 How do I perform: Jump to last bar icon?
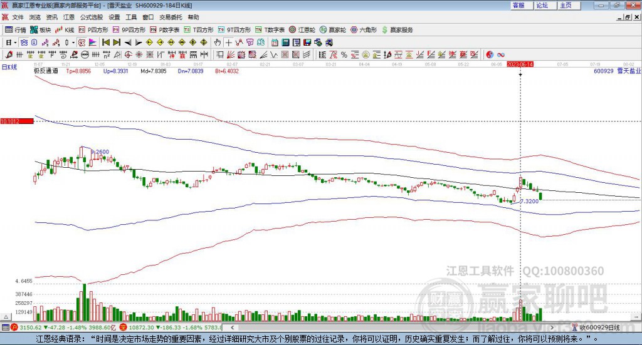117,43
